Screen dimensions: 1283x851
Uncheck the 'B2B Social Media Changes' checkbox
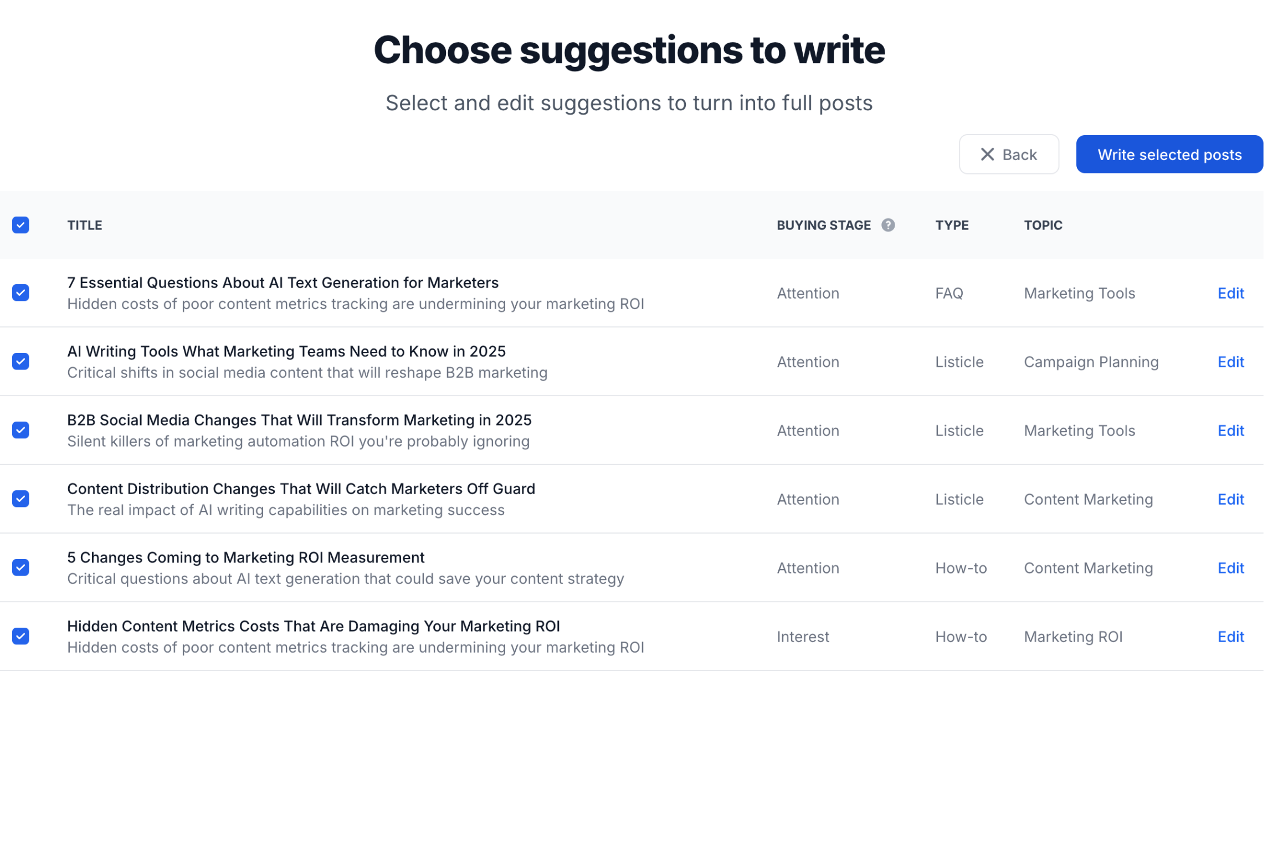[x=20, y=430]
